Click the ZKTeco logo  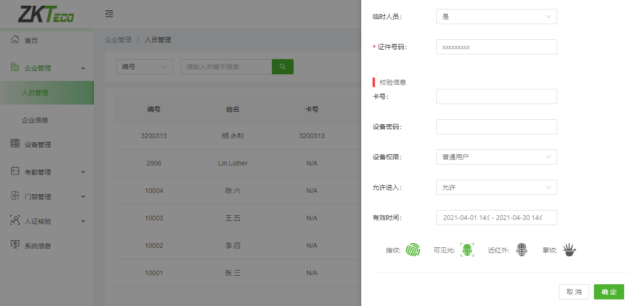click(x=46, y=14)
